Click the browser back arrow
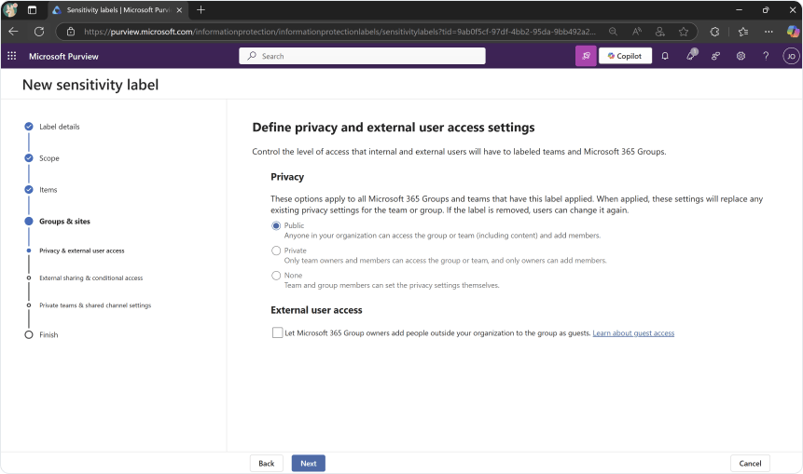803x474 pixels. [x=13, y=32]
